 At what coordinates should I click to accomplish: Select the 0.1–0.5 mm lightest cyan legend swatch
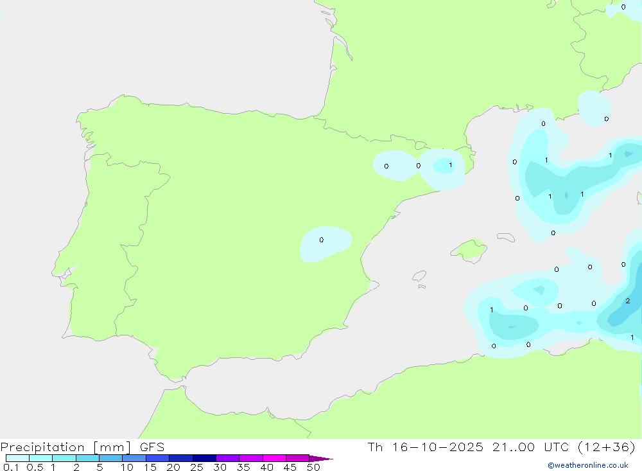[17, 458]
